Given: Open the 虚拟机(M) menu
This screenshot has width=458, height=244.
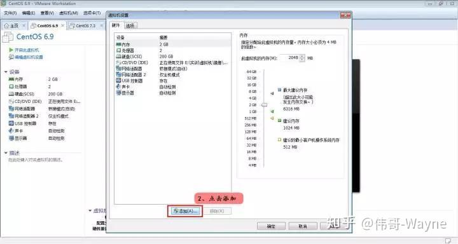Looking at the screenshot, I should point(68,13).
